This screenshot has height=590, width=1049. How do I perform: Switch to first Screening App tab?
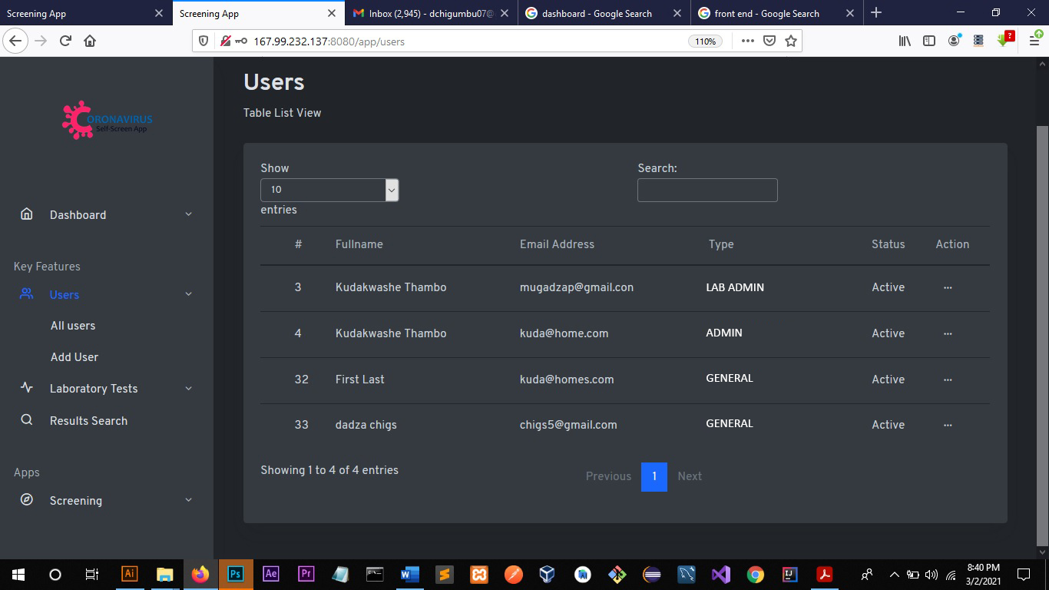click(85, 13)
